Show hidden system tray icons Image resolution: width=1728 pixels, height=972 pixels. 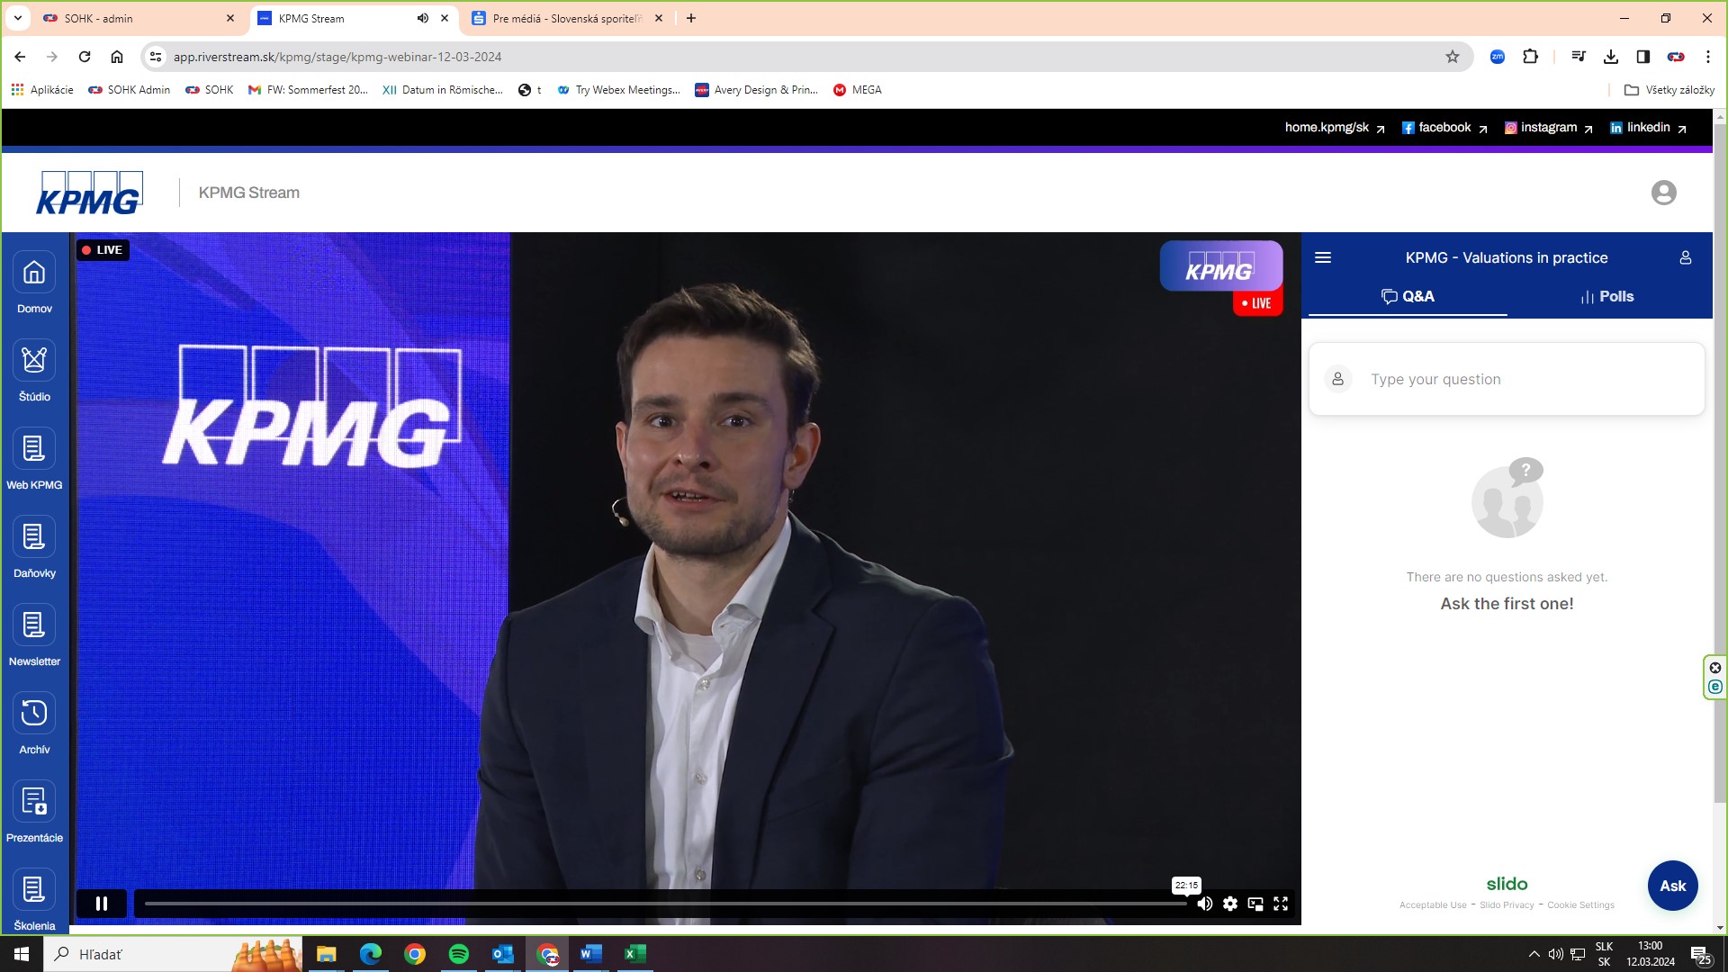pyautogui.click(x=1534, y=954)
